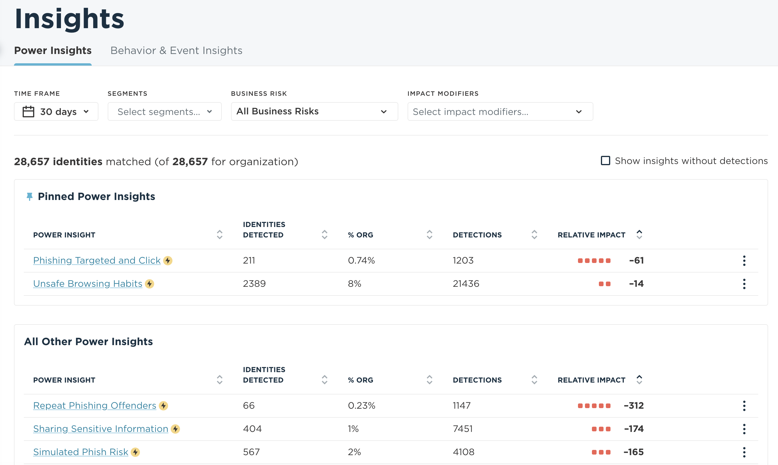Open the Sharing Sensitive Information insight link
The image size is (778, 465).
[x=100, y=429]
